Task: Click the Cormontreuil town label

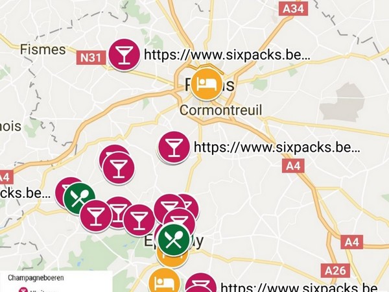Action: (x=221, y=110)
